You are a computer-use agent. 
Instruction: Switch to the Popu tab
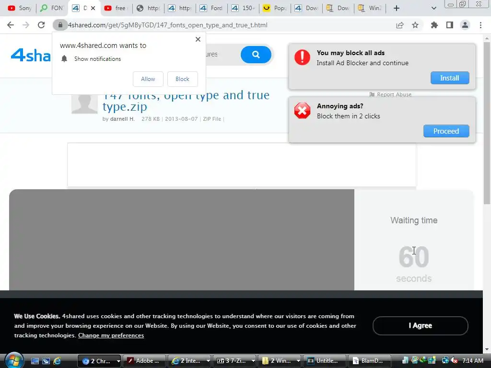[275, 8]
